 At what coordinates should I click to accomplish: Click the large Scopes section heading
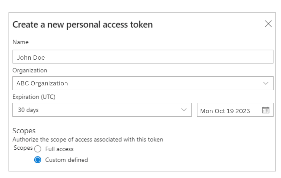point(24,131)
